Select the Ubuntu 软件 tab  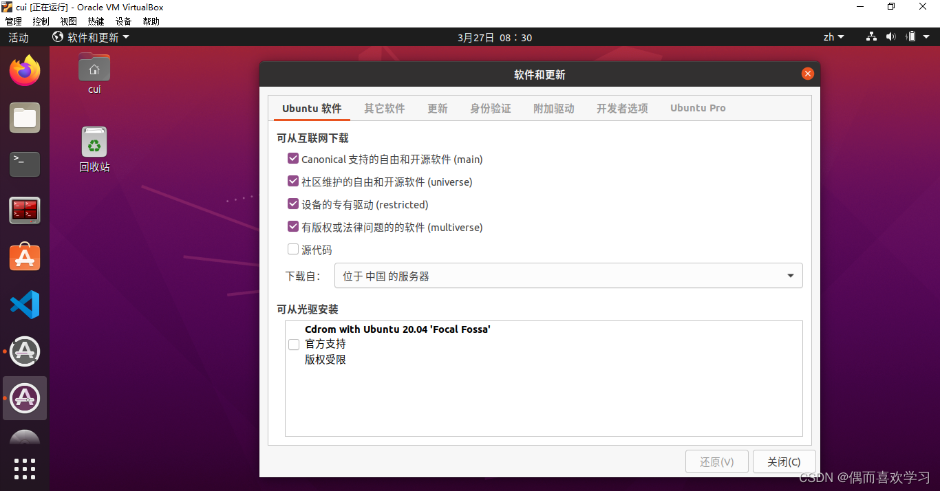point(312,108)
